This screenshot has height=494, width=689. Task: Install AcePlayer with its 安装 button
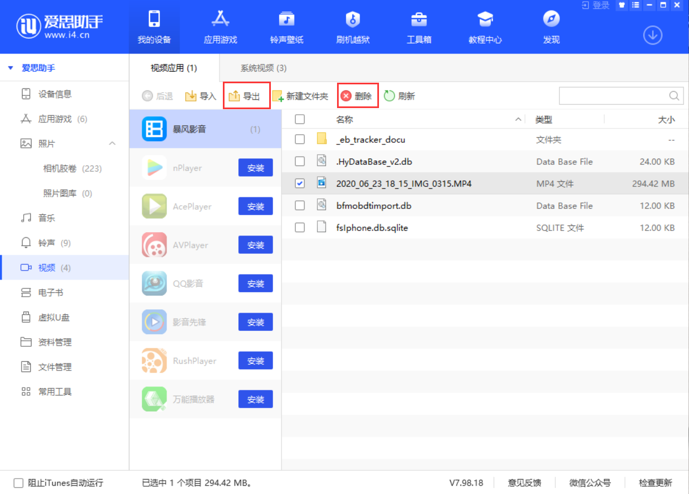(x=255, y=206)
